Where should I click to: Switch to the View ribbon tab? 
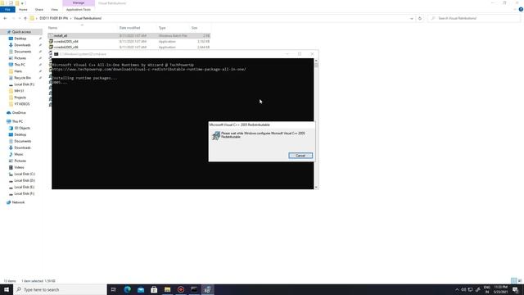point(54,9)
